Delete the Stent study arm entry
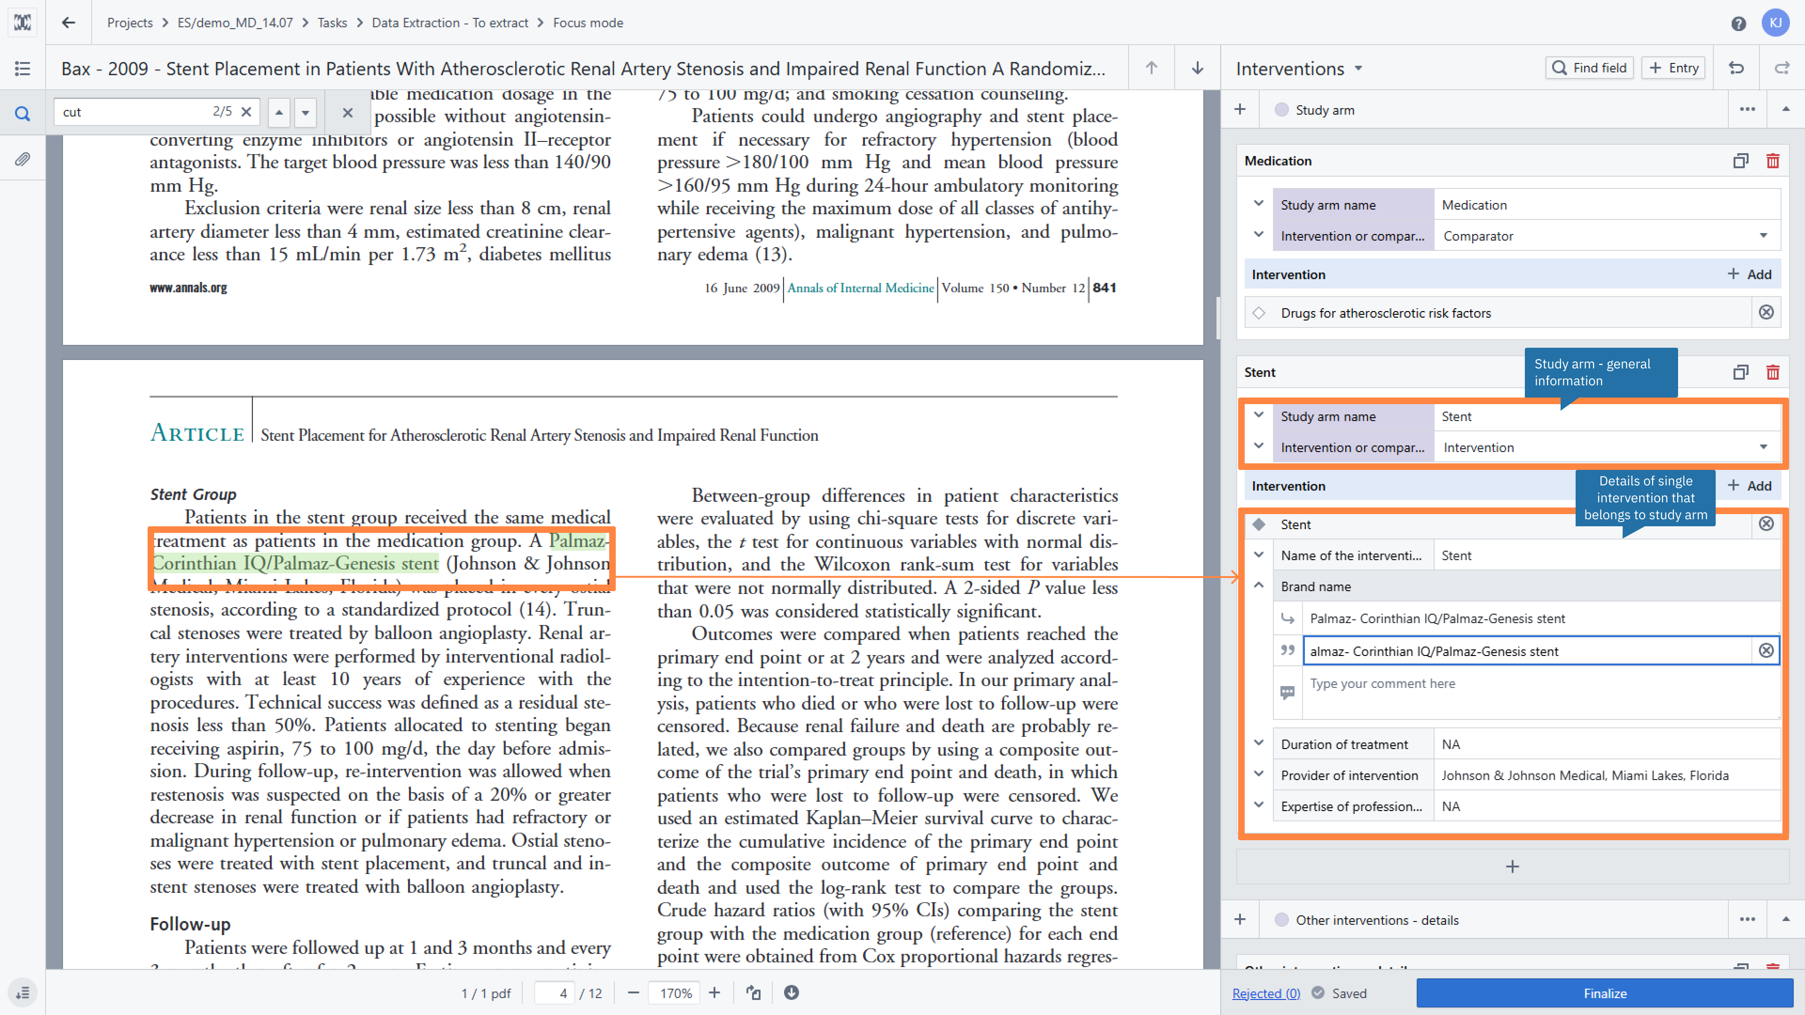 (1773, 373)
